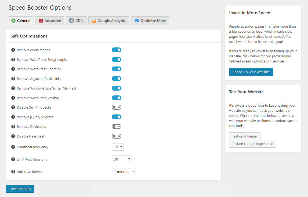Click help icon beside Remove query strings

13,50
